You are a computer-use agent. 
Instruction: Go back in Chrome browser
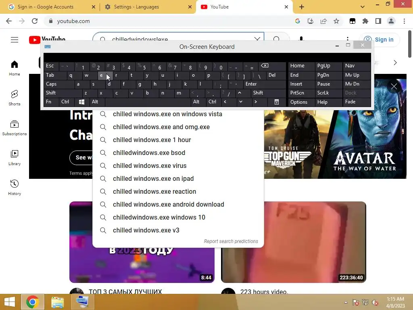tap(9, 21)
